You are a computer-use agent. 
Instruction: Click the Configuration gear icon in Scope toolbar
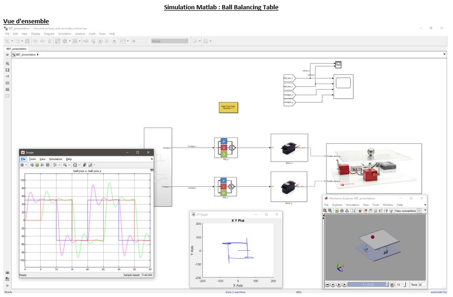(22, 165)
